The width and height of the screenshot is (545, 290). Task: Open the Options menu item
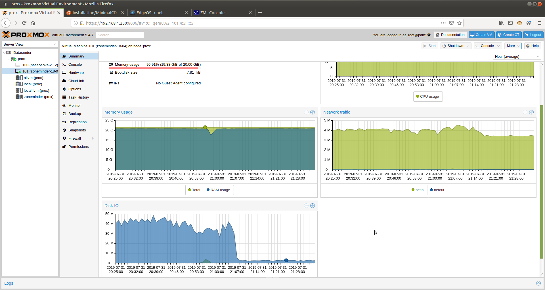tap(79, 89)
